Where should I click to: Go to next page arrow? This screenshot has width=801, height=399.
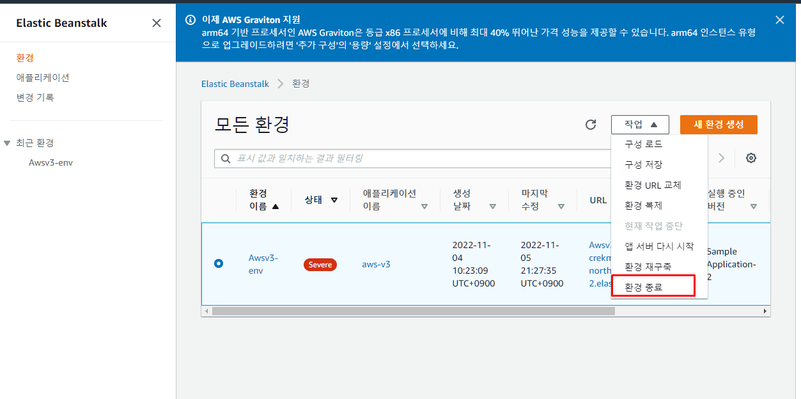[x=722, y=158]
